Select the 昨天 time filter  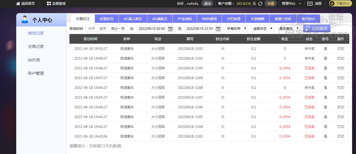(x=103, y=28)
